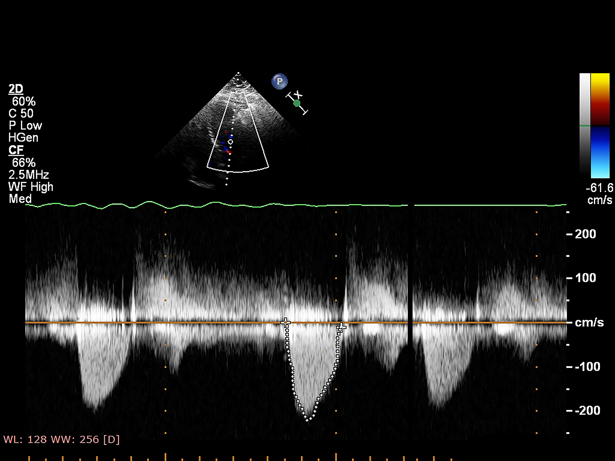615x461 pixels.
Task: Click the green probe orientation dot
Action: (x=297, y=103)
